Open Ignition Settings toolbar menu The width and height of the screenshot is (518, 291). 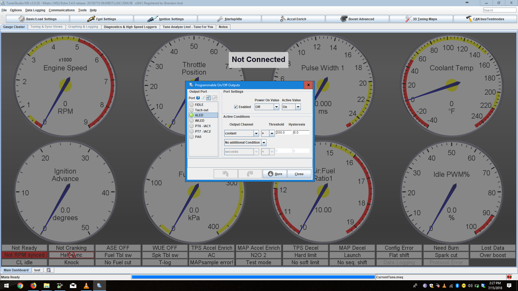[165, 19]
